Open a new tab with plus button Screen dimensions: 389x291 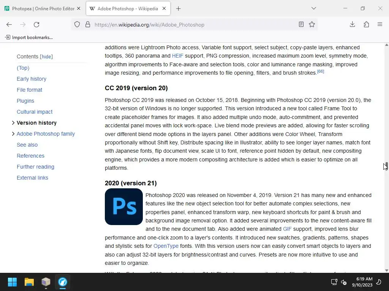point(179,9)
